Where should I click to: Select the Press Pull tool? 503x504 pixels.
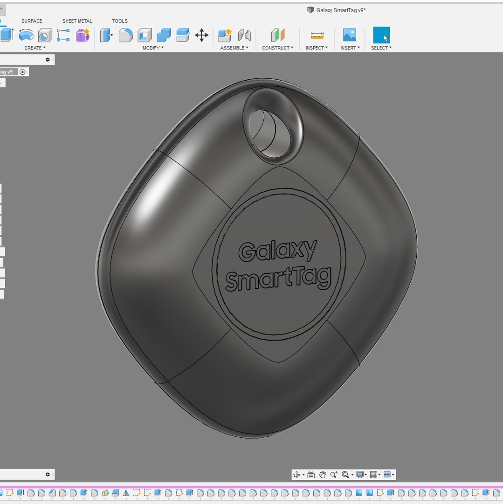coord(106,35)
